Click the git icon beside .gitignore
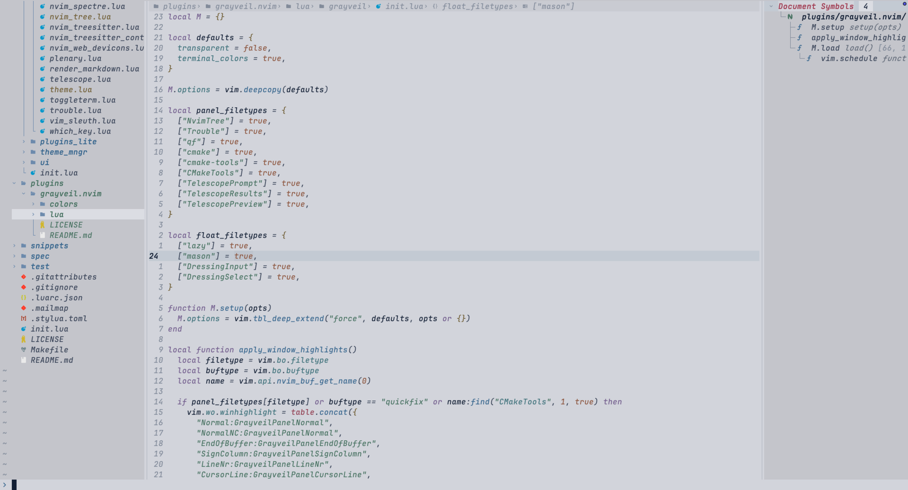The width and height of the screenshot is (908, 490). (x=24, y=287)
